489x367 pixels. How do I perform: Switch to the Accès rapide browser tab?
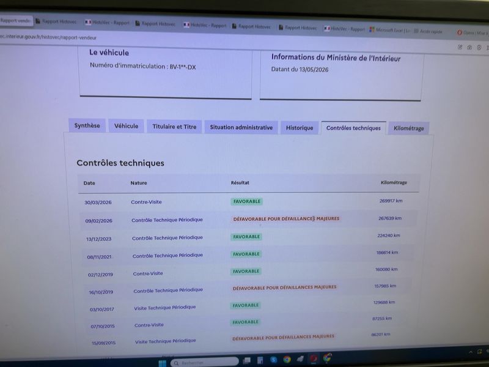428,31
